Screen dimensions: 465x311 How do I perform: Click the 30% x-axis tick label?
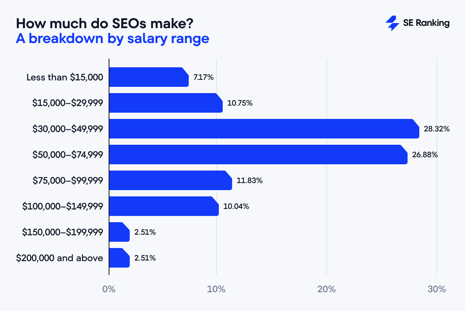coord(437,289)
